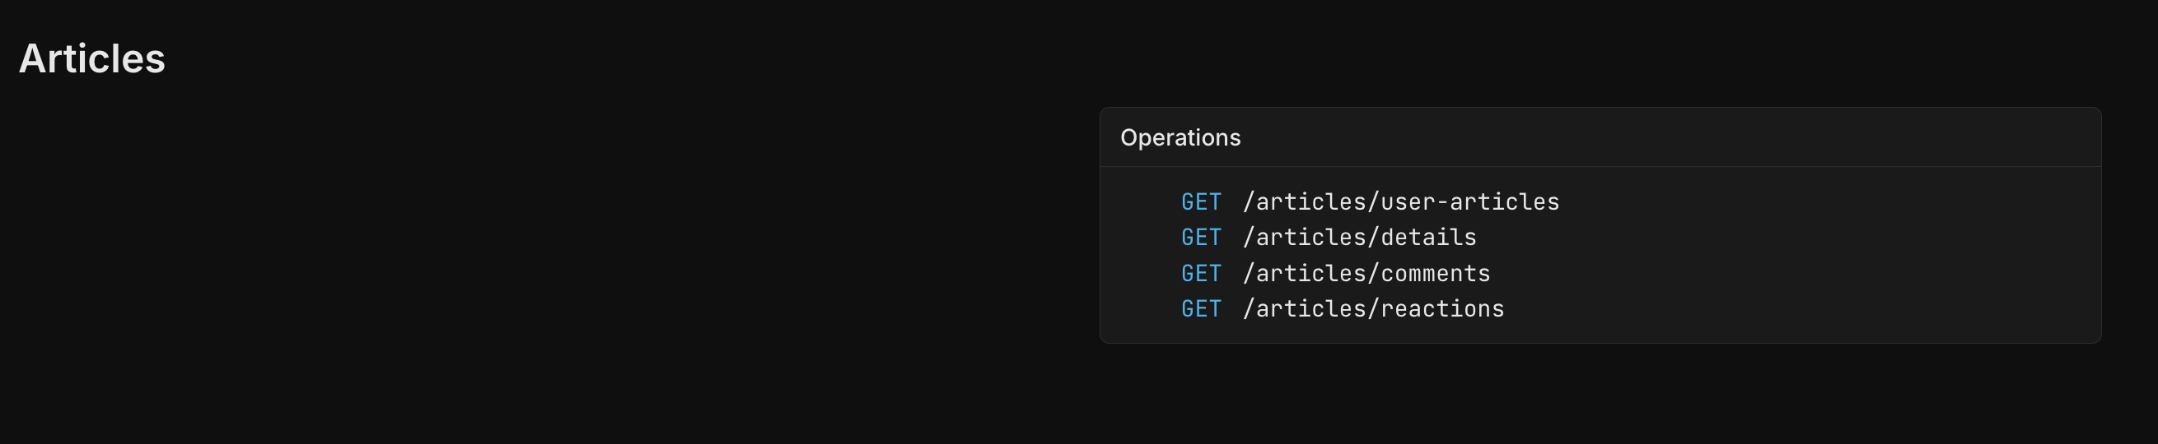This screenshot has width=2158, height=444.
Task: Click the "Articles" page title text
Action: (x=92, y=58)
